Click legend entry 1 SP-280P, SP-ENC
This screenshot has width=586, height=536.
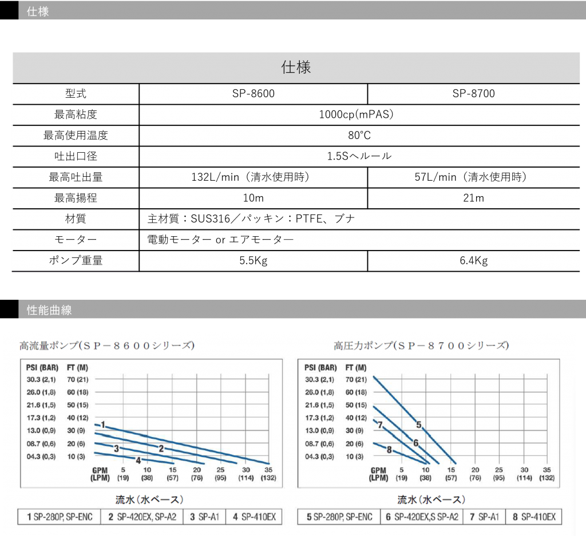59,517
